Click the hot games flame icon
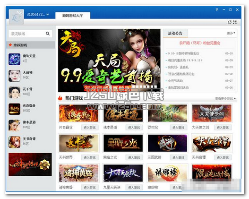Image resolution: width=249 pixels, height=199 pixels. click(60, 98)
